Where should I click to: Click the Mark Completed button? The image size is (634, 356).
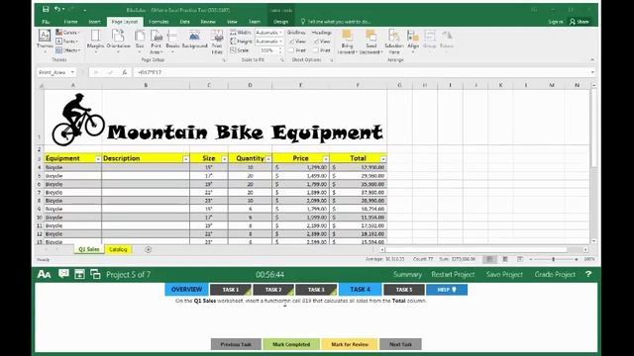point(291,344)
